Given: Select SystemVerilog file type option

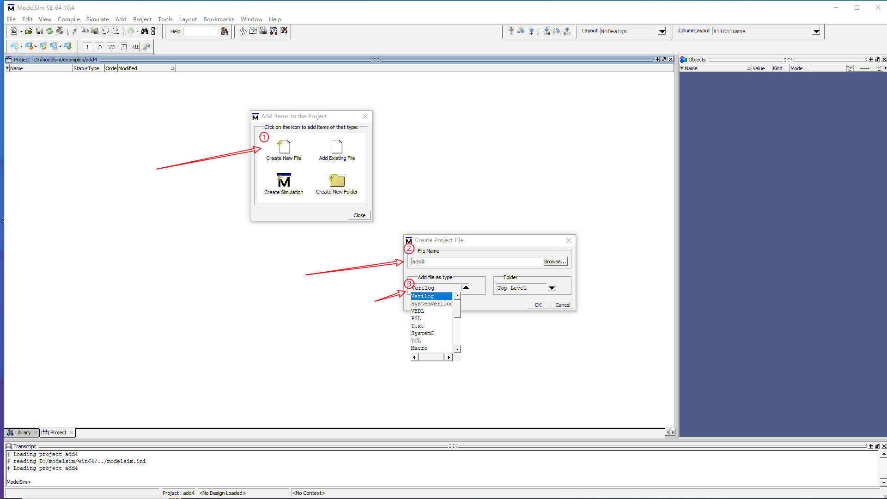Looking at the screenshot, I should pos(431,303).
